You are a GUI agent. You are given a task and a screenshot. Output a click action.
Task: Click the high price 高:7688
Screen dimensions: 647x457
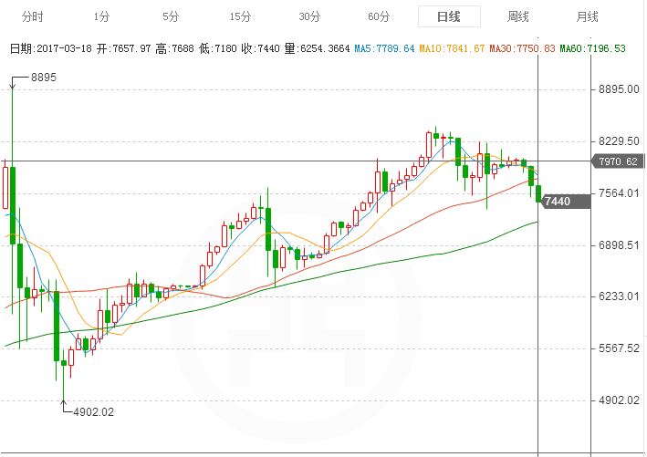(x=174, y=48)
